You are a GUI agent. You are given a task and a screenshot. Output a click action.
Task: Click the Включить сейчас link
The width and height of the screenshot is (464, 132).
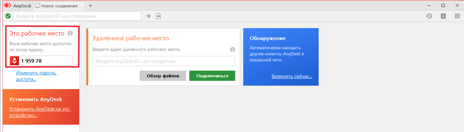coord(292,76)
